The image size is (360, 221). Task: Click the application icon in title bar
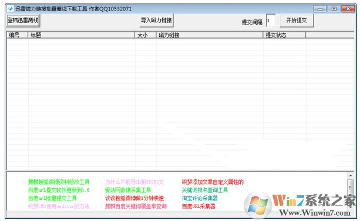click(10, 9)
